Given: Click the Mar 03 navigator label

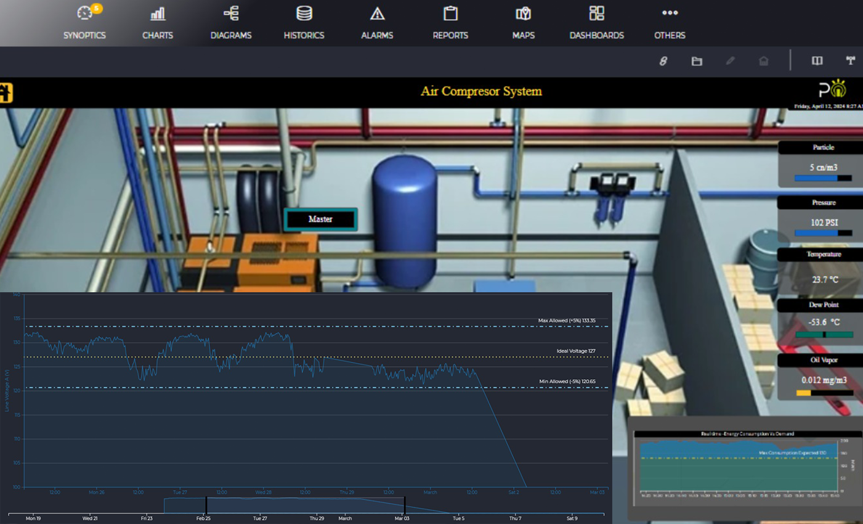Looking at the screenshot, I should pyautogui.click(x=402, y=518).
